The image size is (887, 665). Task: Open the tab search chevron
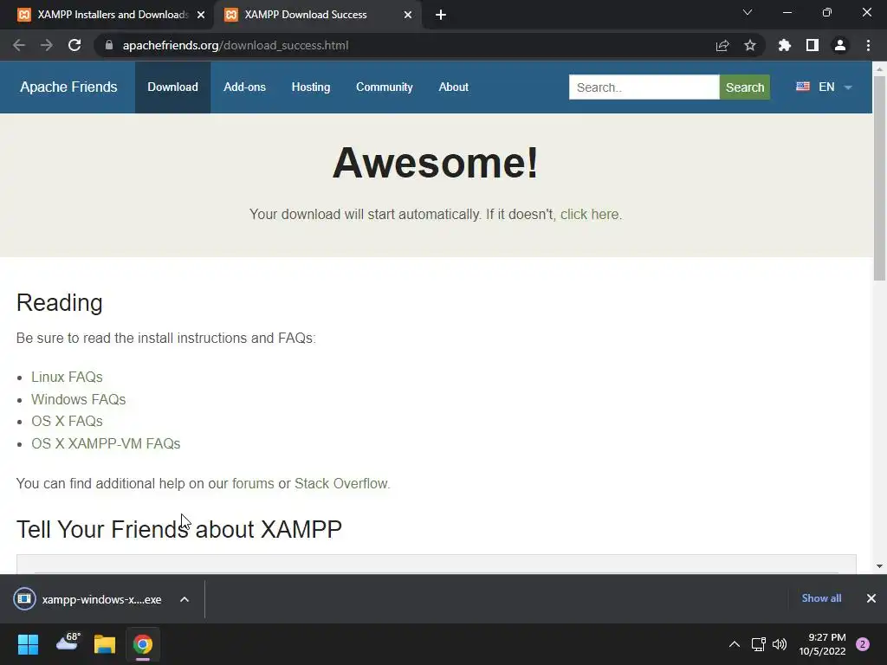pyautogui.click(x=748, y=12)
